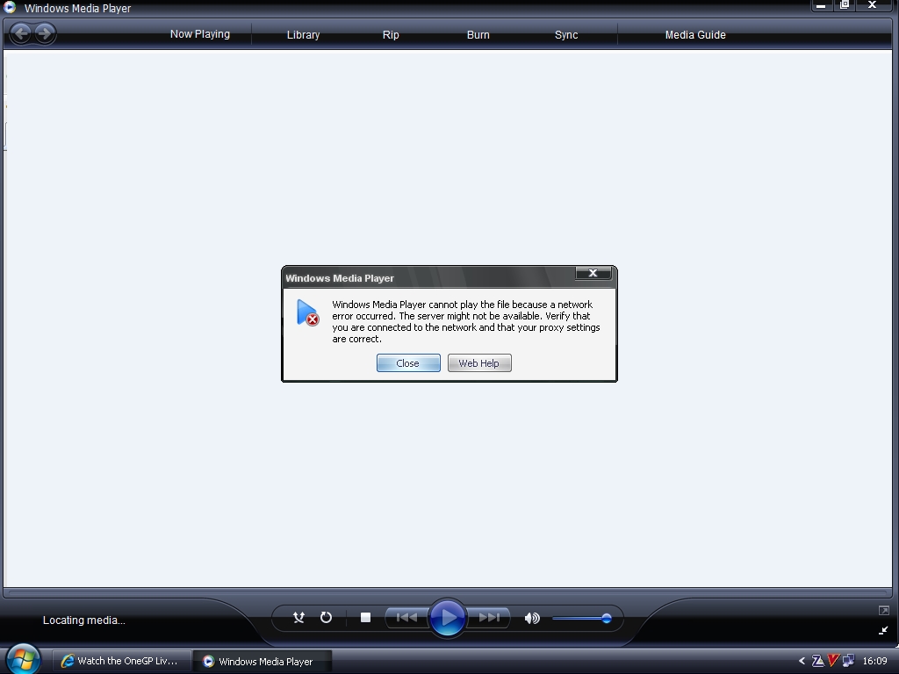Switch to full screen view icon

tap(883, 611)
